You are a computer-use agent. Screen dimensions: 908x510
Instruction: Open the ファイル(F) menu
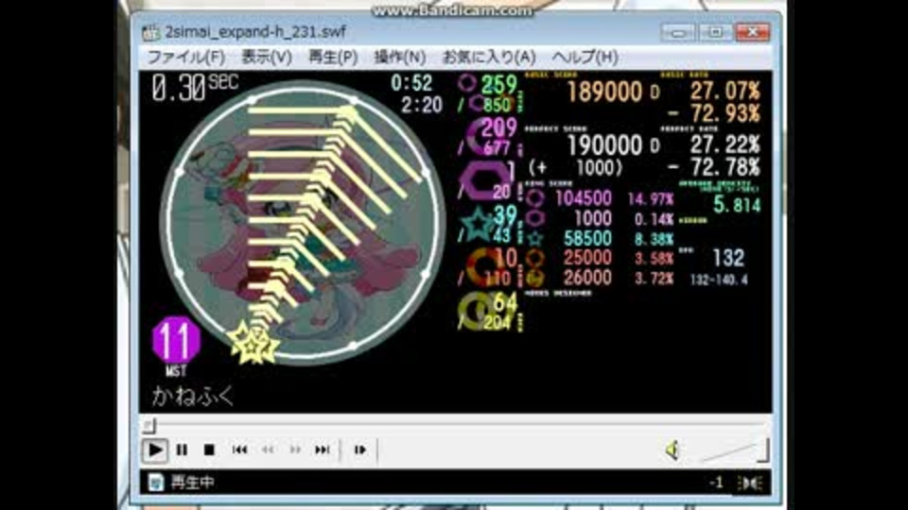pos(186,58)
